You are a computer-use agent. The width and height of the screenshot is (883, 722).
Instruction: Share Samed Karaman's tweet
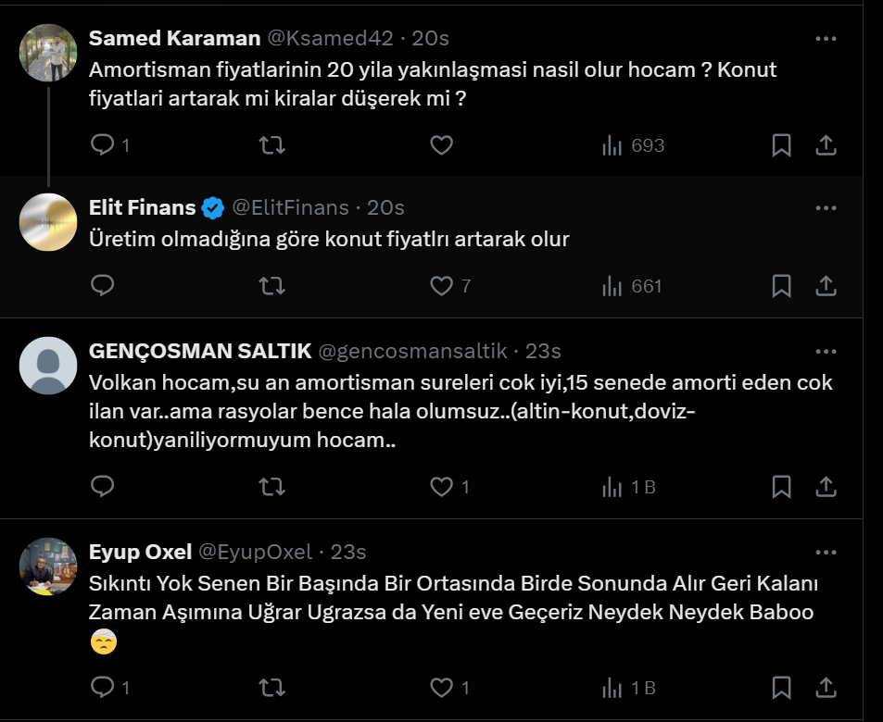(826, 145)
